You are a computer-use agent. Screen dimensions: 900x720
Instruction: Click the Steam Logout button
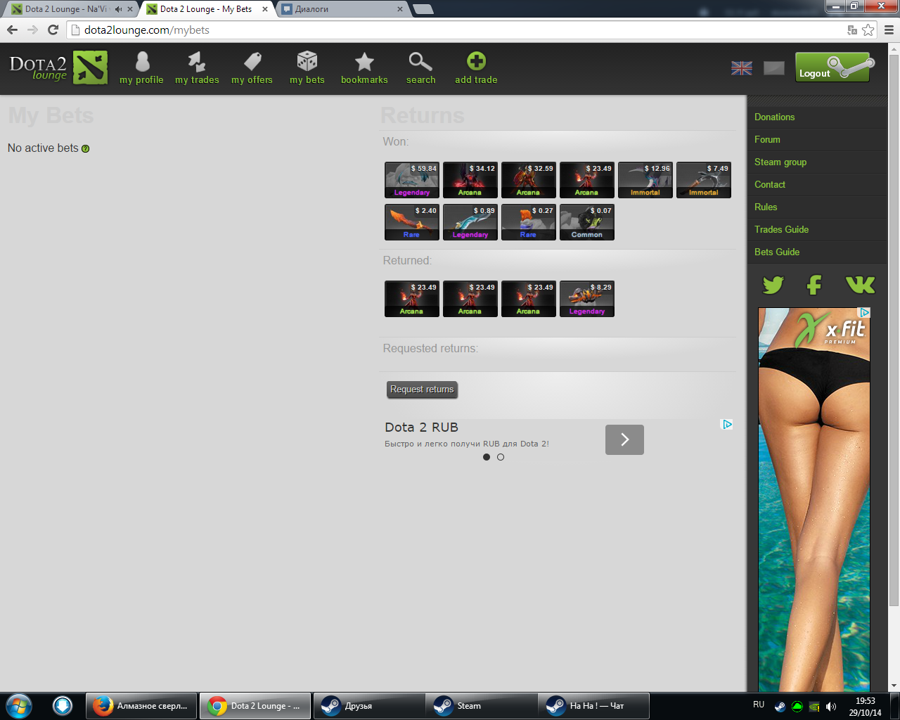pyautogui.click(x=835, y=67)
